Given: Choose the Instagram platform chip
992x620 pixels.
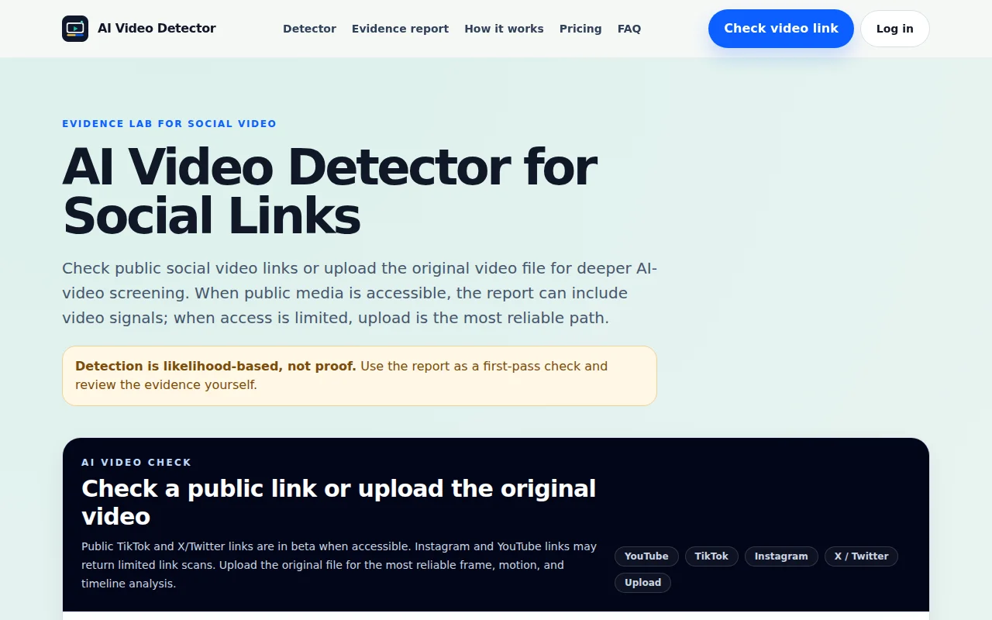Looking at the screenshot, I should point(781,556).
